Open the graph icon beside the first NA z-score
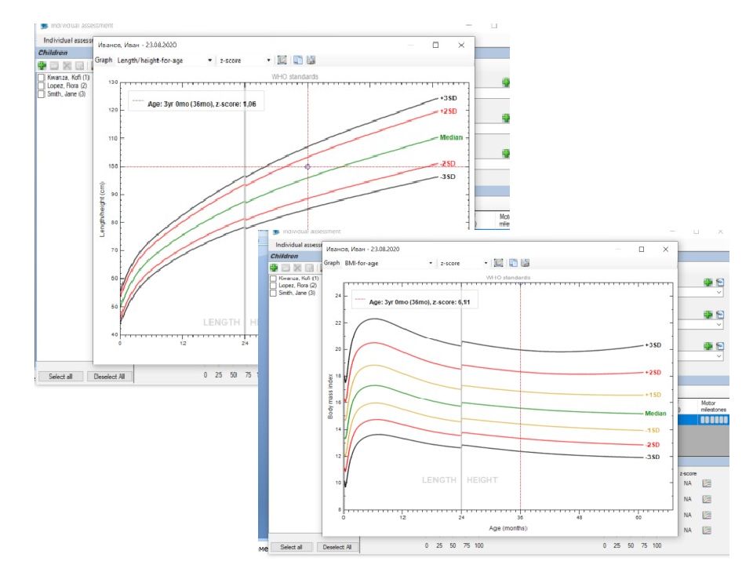Viewport: 753px width, 565px height. (x=707, y=484)
